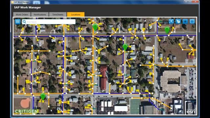Click the square outline map tool
This screenshot has height=118, width=210.
click(x=192, y=21)
